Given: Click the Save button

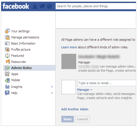Looking at the screenshot, I should pyautogui.click(x=68, y=119).
